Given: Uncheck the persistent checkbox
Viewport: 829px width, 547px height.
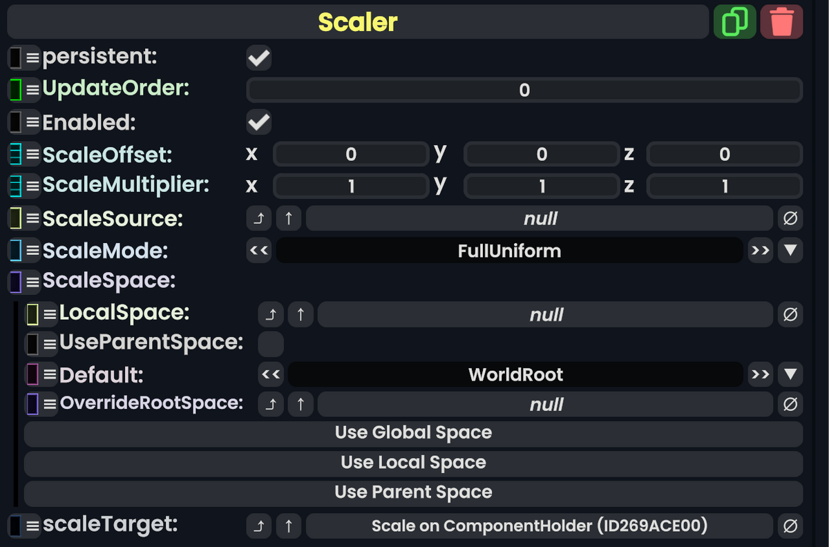Looking at the screenshot, I should coord(258,58).
